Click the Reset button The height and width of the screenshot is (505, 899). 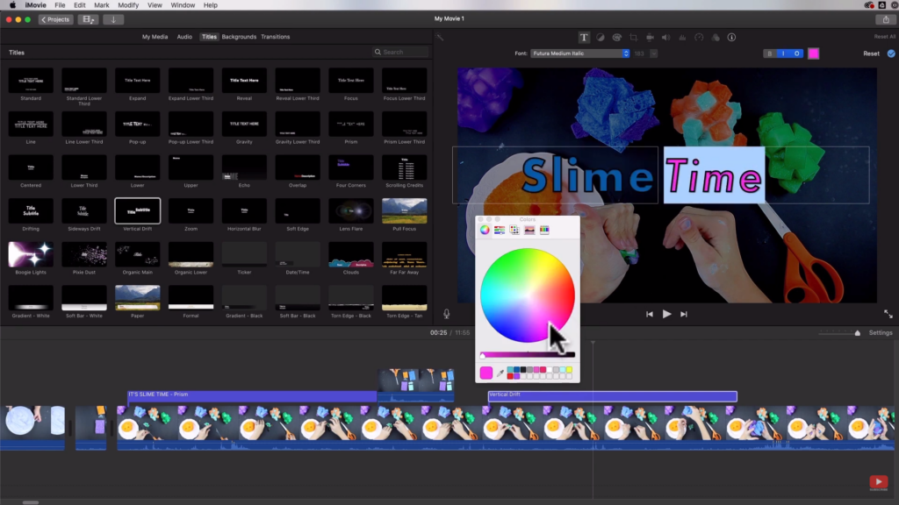(871, 53)
